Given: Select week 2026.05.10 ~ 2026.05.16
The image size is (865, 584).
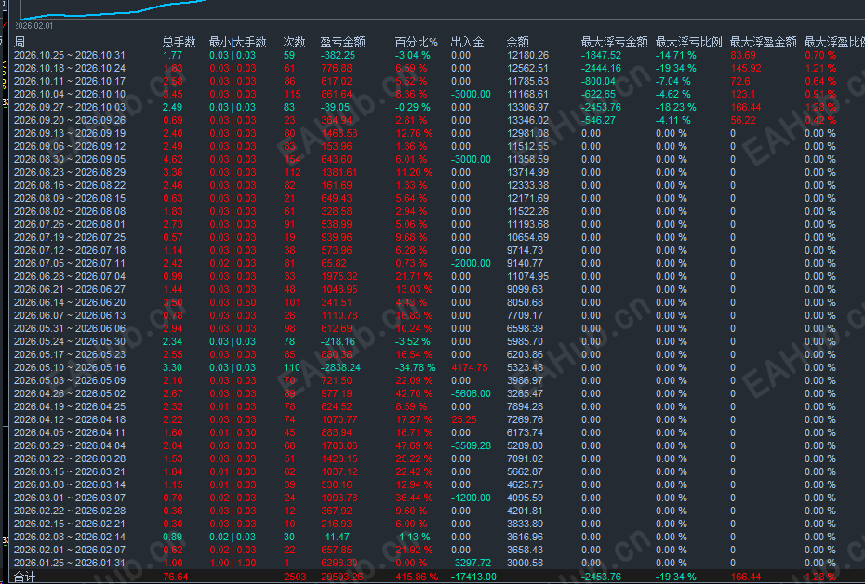Looking at the screenshot, I should point(70,368).
